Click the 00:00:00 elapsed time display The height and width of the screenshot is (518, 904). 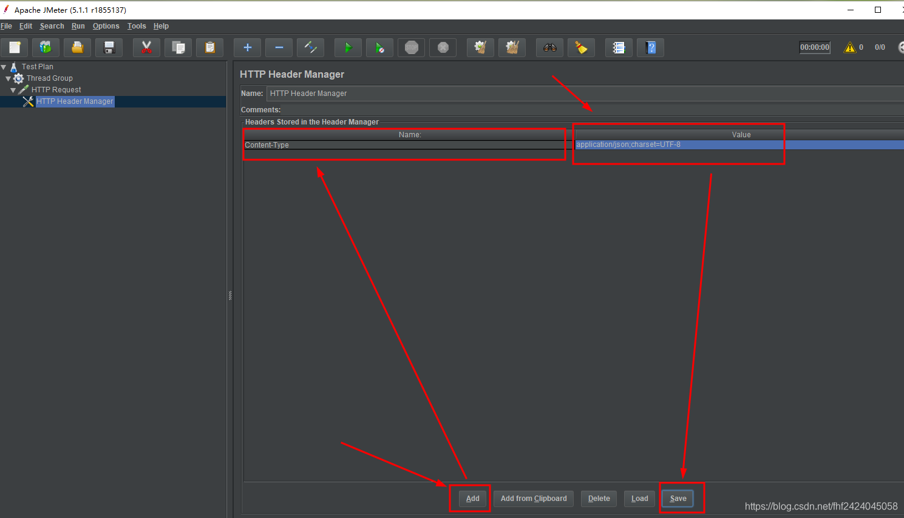815,47
